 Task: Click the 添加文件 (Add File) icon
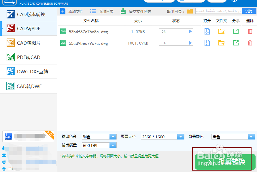pos(63,11)
